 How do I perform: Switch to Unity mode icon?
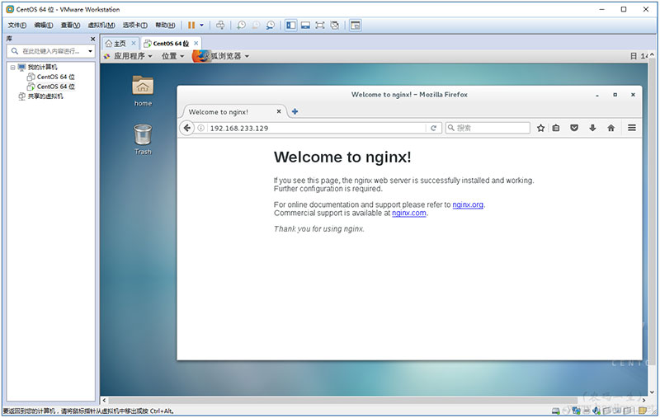pyautogui.click(x=335, y=26)
